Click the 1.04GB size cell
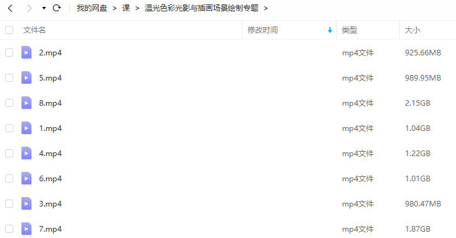Image resolution: width=456 pixels, height=238 pixels. (x=418, y=128)
